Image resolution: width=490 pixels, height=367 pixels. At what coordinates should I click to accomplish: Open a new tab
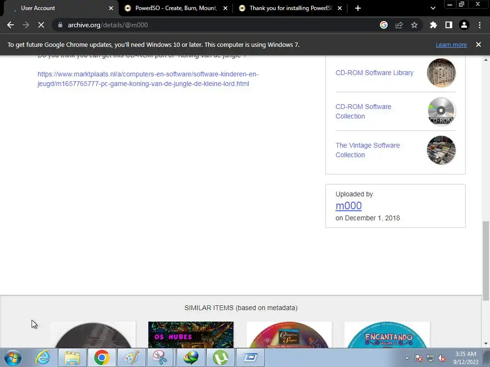point(358,8)
